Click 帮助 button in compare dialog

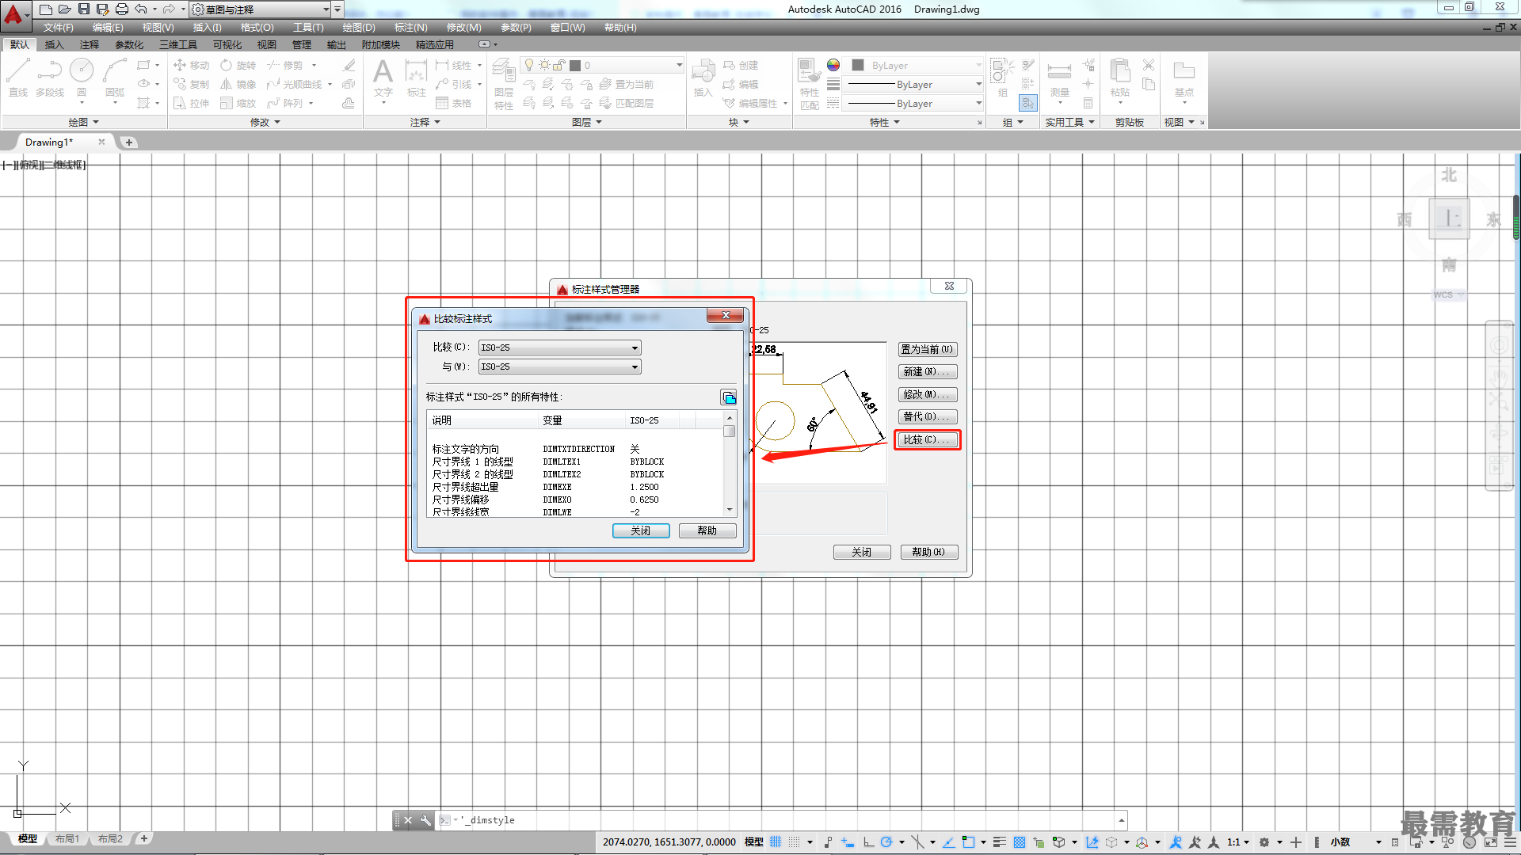(x=707, y=530)
